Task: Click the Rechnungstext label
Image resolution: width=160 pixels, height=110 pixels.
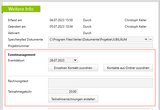Action: pyautogui.click(x=18, y=81)
